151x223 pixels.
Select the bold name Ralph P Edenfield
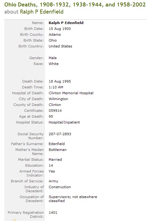coord(66,23)
